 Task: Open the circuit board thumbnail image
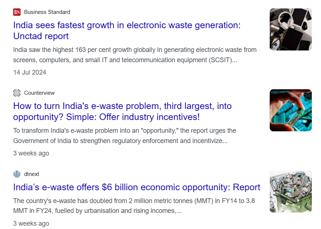pyautogui.click(x=291, y=110)
